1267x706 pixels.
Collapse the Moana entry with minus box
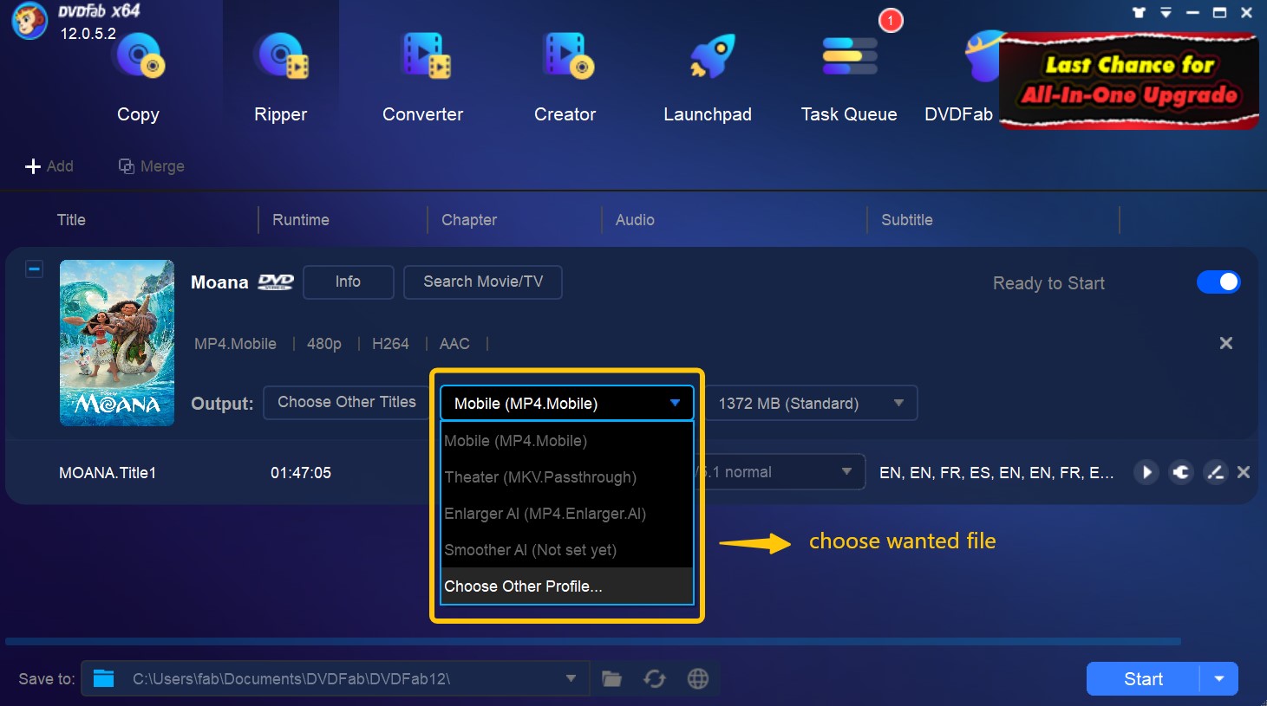pos(34,269)
